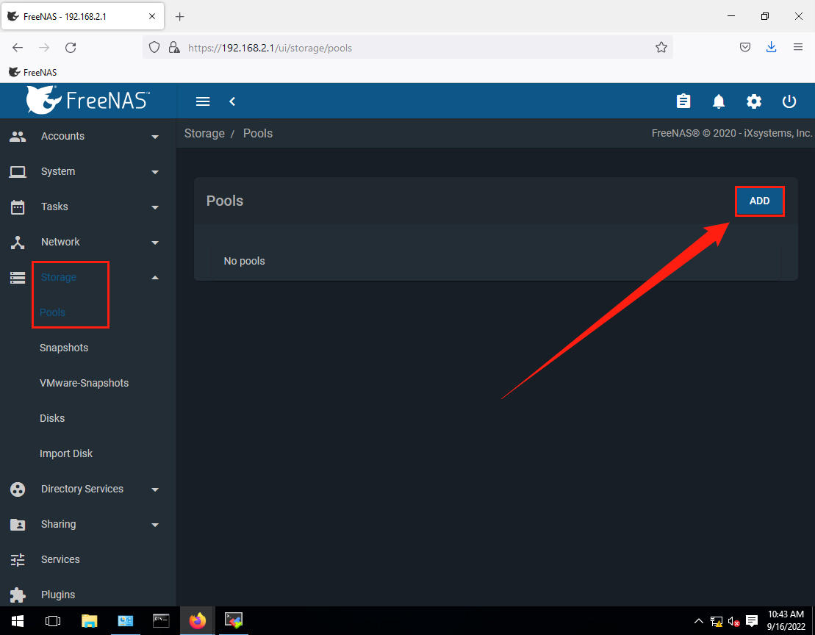The width and height of the screenshot is (815, 635).
Task: Expand the Network menu arrow
Action: [155, 243]
